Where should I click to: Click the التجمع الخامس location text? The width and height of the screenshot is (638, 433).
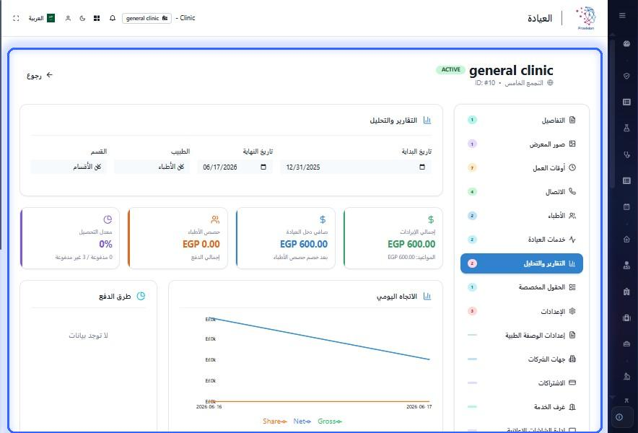pyautogui.click(x=524, y=83)
